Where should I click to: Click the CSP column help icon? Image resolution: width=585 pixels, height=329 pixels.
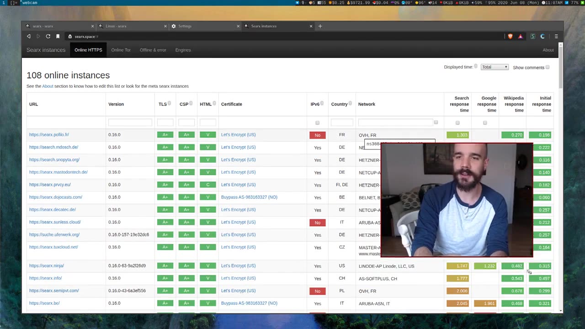[x=191, y=103]
